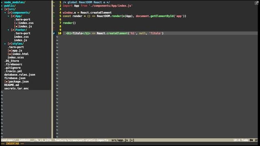This screenshot has height=146, width=260.
Task: Open index.js inside the App folder
Action: pos(25,26)
